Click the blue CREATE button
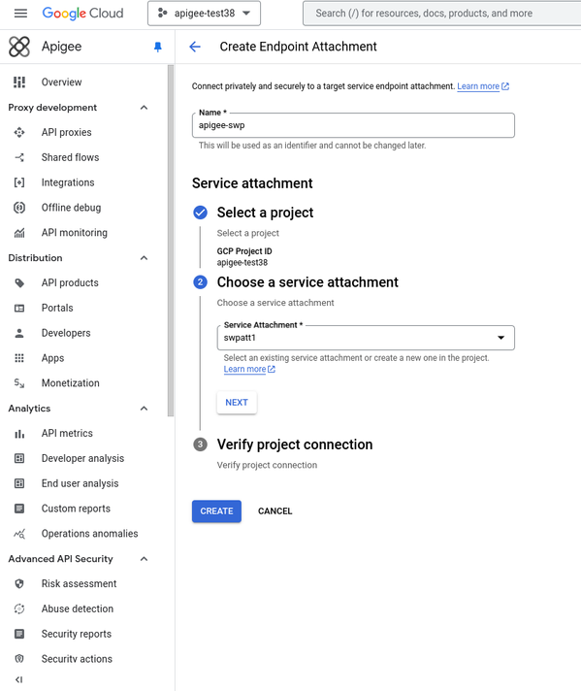This screenshot has width=581, height=691. pyautogui.click(x=216, y=511)
